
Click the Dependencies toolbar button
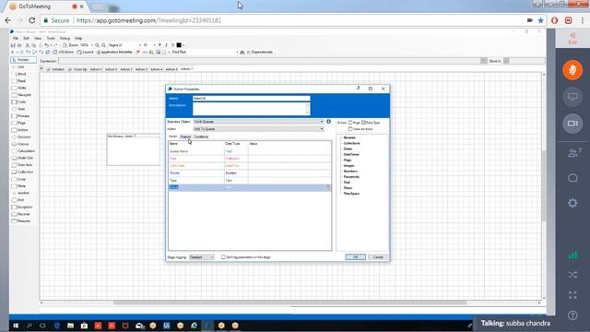pos(259,53)
